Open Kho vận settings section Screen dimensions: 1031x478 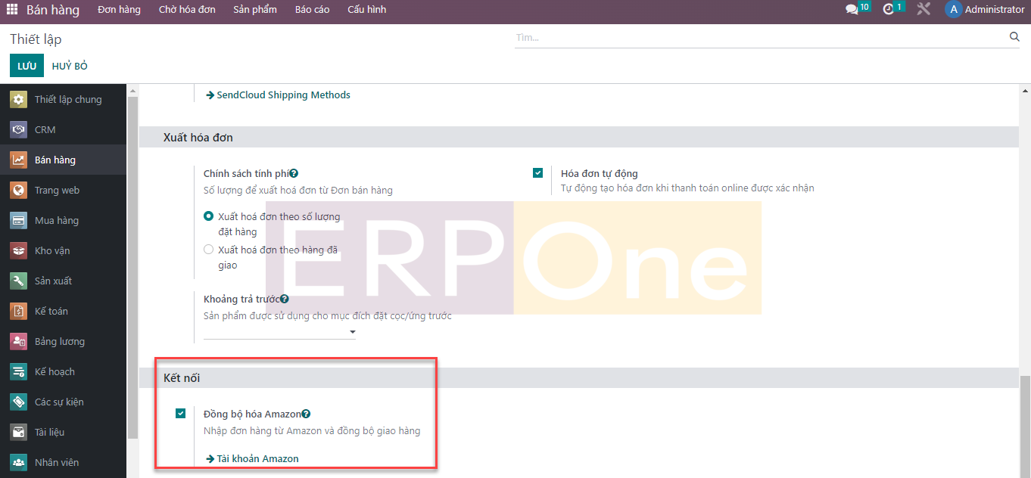(52, 250)
